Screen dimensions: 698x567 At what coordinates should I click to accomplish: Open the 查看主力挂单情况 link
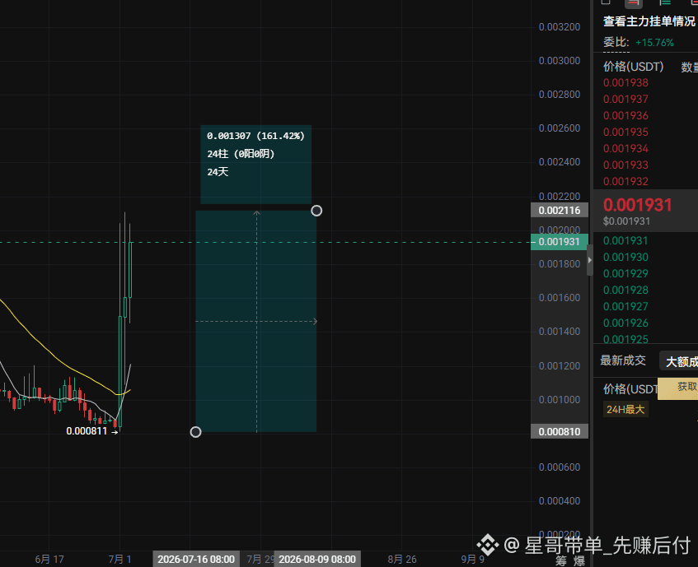649,21
